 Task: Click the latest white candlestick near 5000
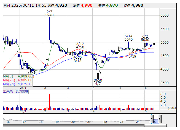pos(154,44)
